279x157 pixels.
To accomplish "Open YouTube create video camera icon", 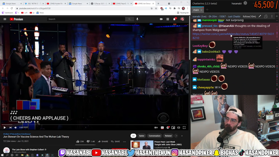I will coord(161,19).
